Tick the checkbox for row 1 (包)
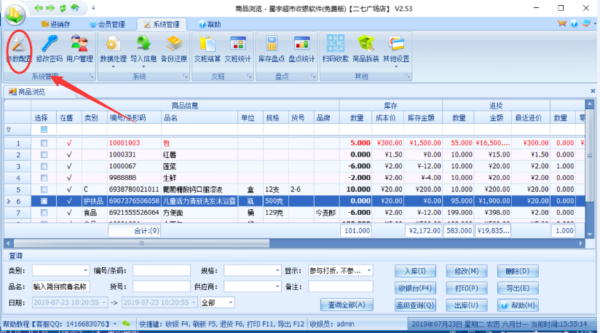This screenshot has height=333, width=600. pyautogui.click(x=44, y=143)
